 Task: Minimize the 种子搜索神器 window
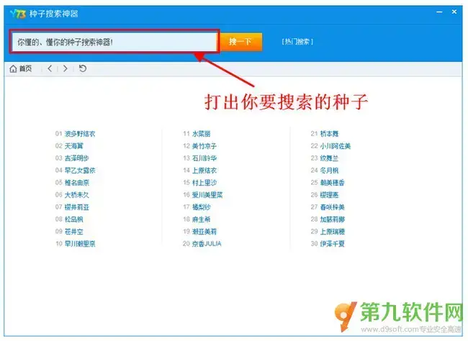point(439,12)
